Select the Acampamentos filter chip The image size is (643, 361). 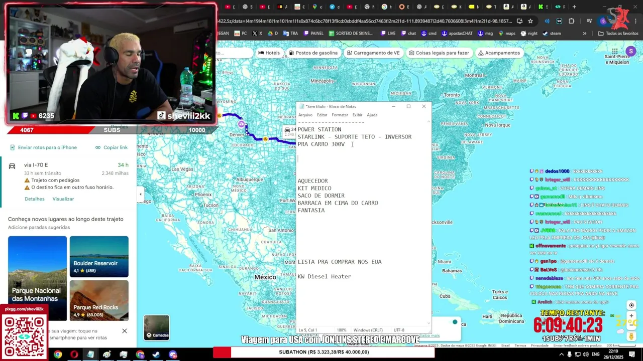[x=499, y=53]
